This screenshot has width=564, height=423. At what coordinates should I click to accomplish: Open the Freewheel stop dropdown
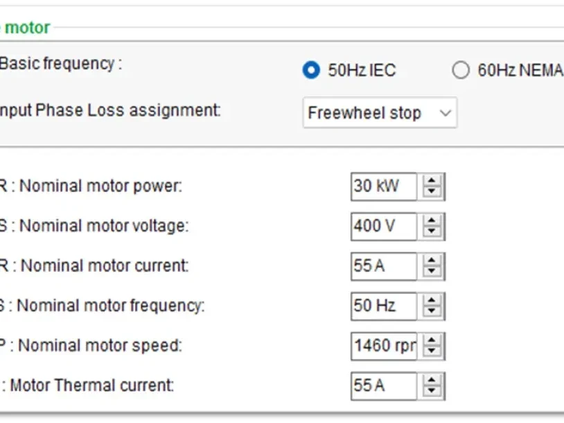[x=380, y=113]
